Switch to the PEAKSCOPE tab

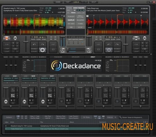[x=58, y=57]
